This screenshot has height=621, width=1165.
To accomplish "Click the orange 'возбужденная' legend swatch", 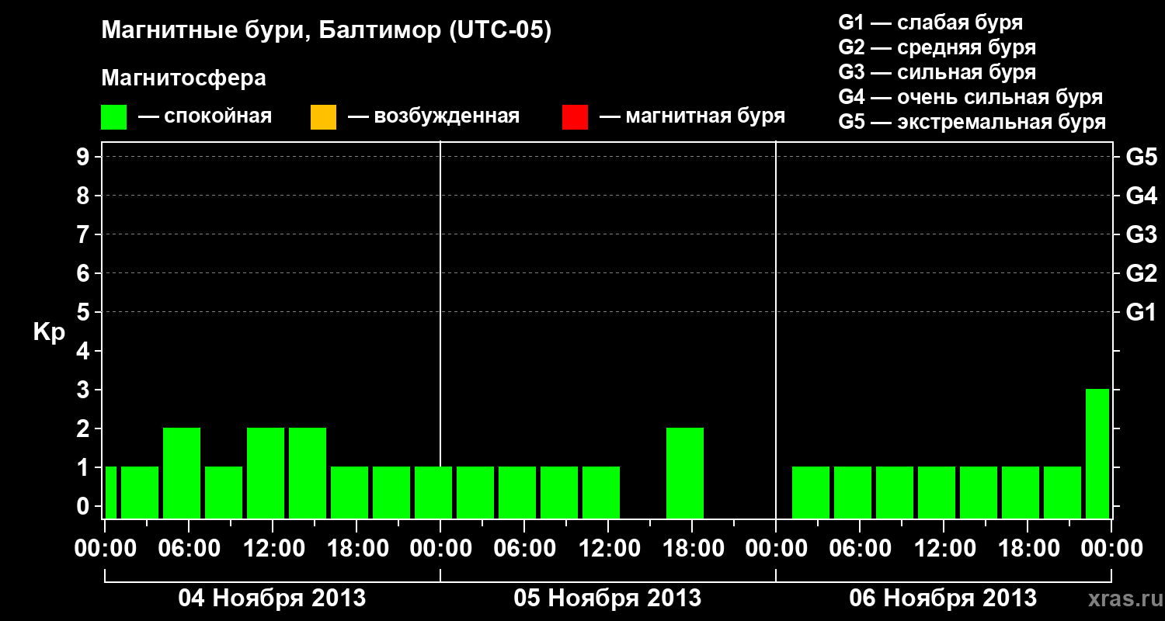I will (x=323, y=117).
